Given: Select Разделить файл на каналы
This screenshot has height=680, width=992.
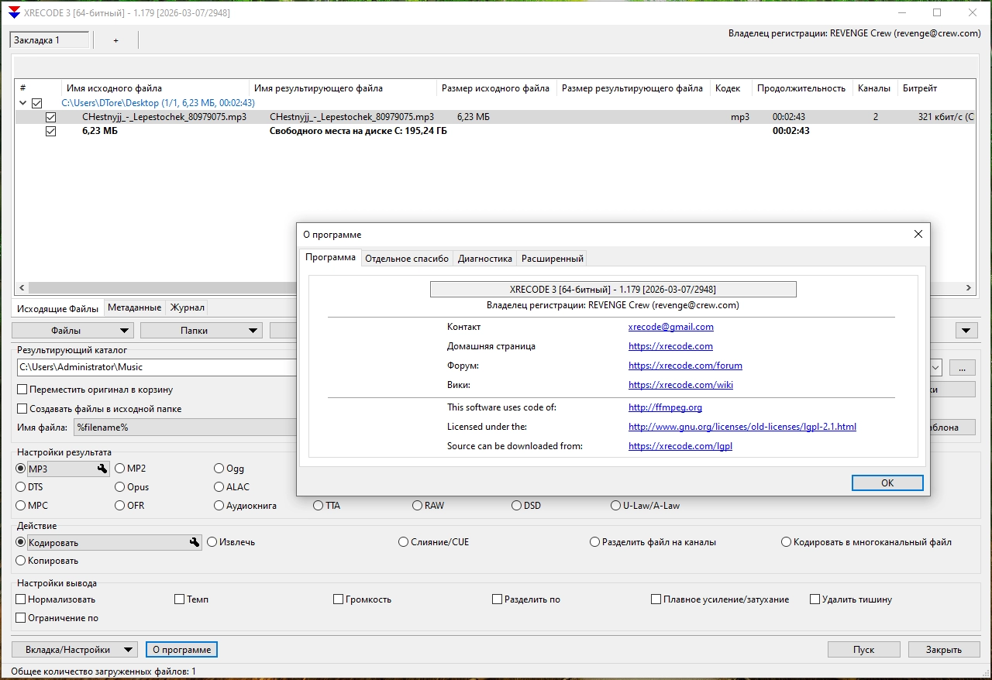Looking at the screenshot, I should tap(595, 542).
